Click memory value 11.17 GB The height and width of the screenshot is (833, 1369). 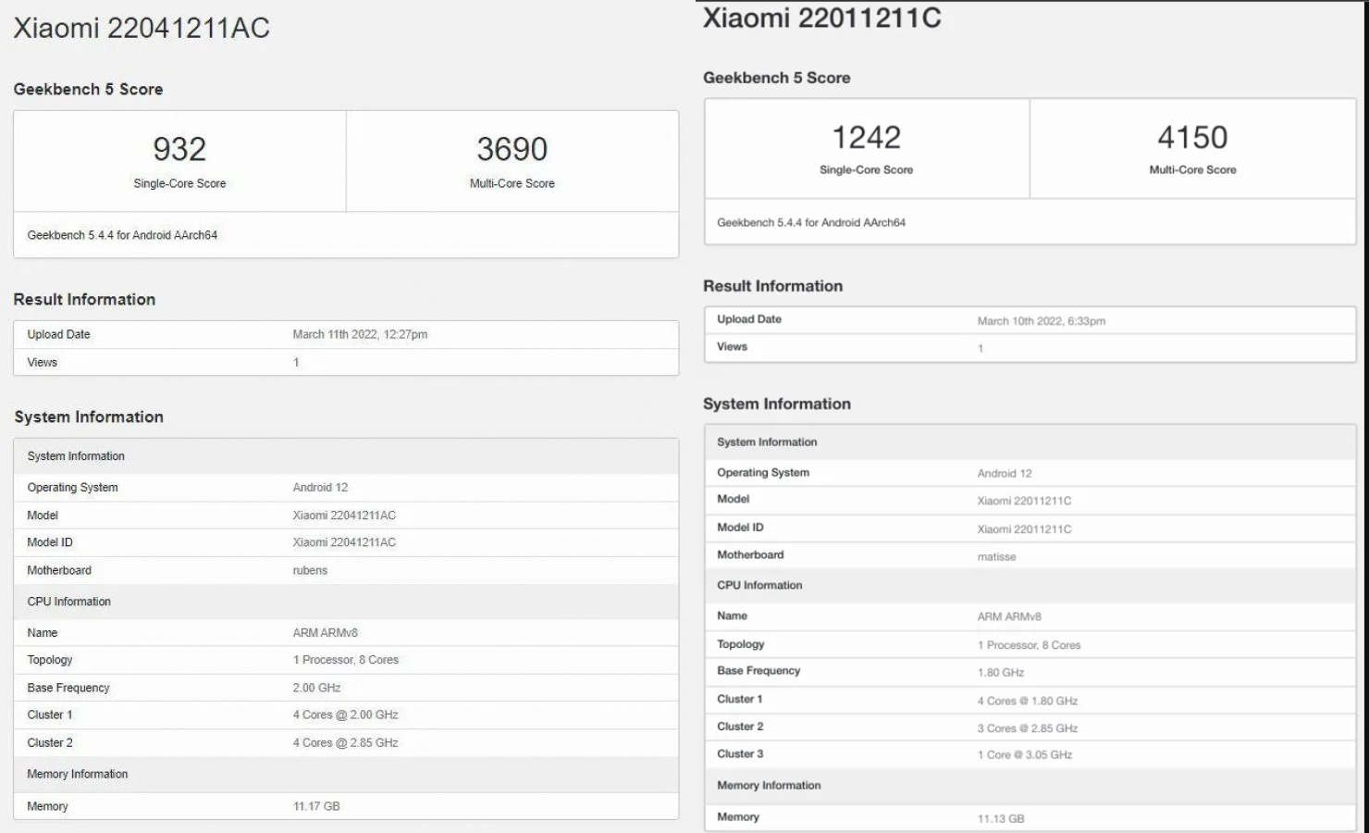coord(316,806)
